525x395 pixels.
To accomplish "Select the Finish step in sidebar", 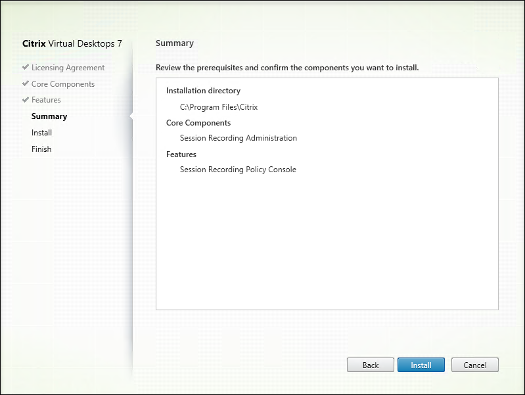I will 41,149.
